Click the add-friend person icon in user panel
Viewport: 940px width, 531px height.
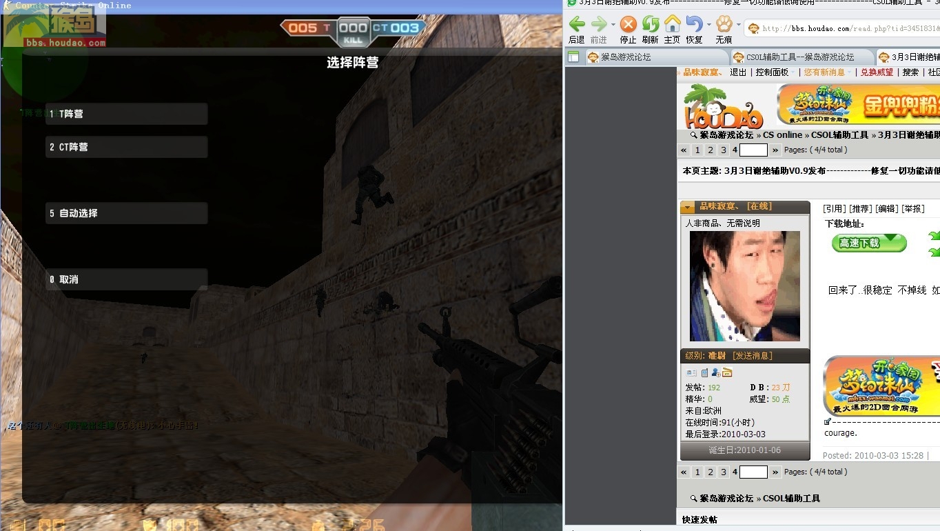point(715,372)
